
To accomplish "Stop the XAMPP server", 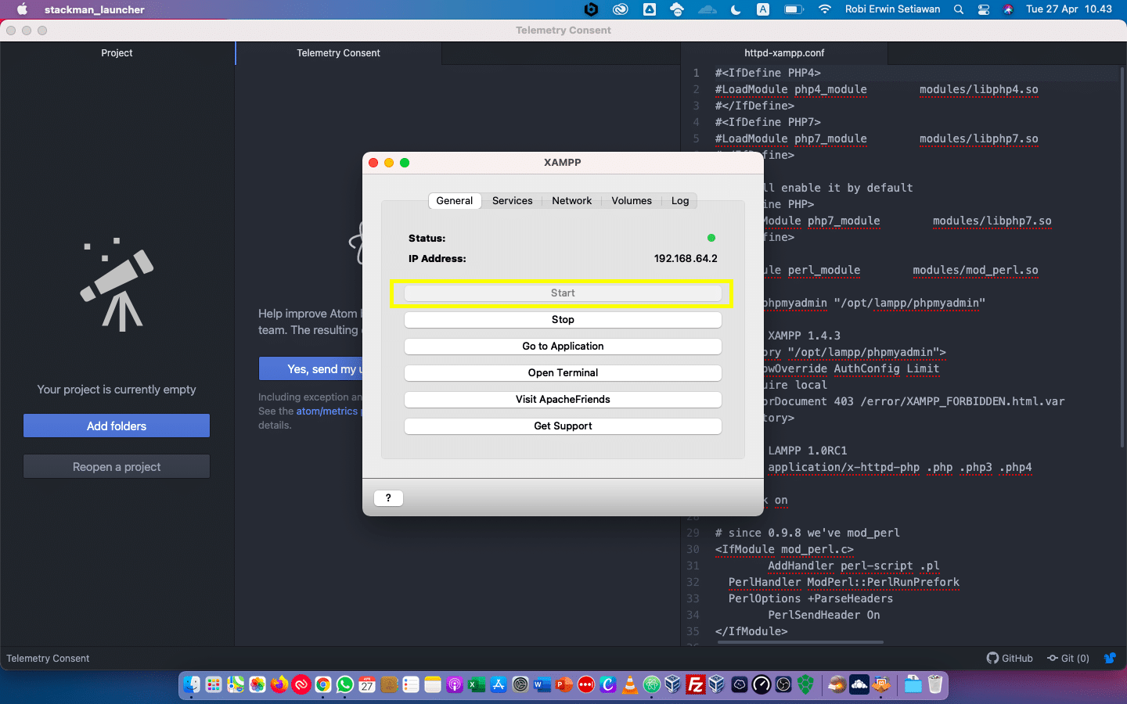I will [x=563, y=320].
